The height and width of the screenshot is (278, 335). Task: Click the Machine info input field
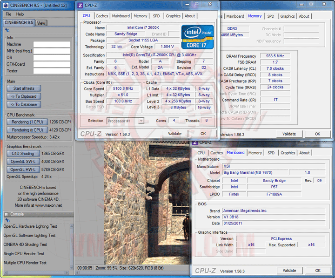[x=51, y=45]
